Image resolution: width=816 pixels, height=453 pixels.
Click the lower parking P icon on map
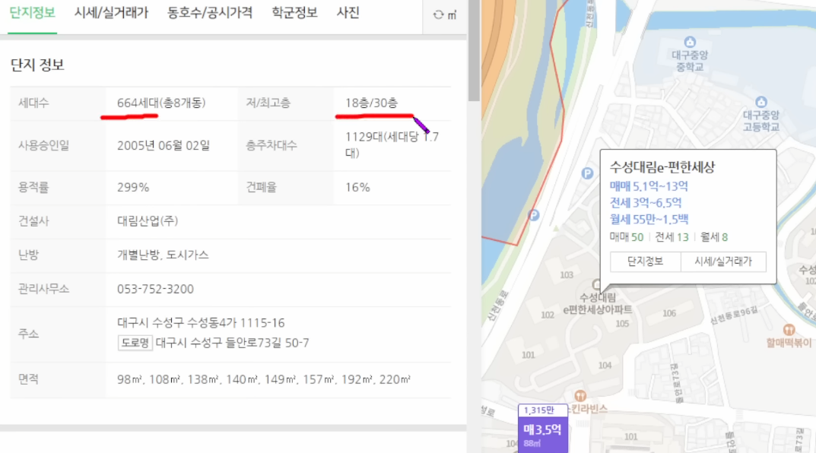coord(533,215)
